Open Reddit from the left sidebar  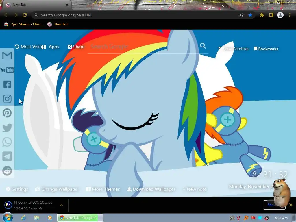pyautogui.click(x=7, y=171)
